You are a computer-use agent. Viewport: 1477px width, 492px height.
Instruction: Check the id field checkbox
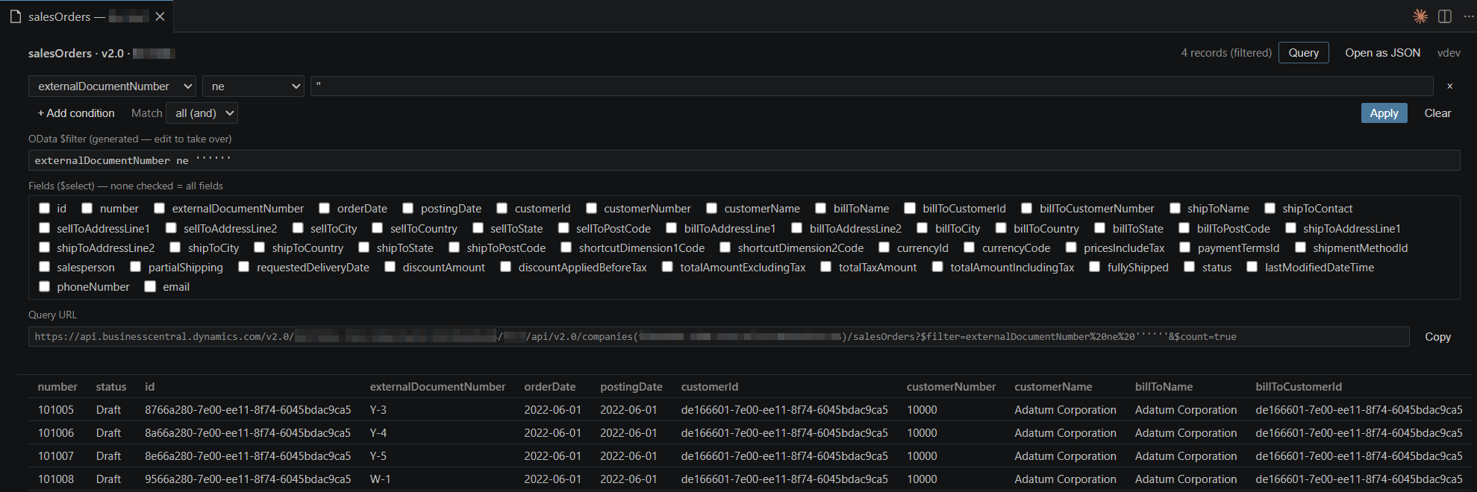click(x=45, y=209)
